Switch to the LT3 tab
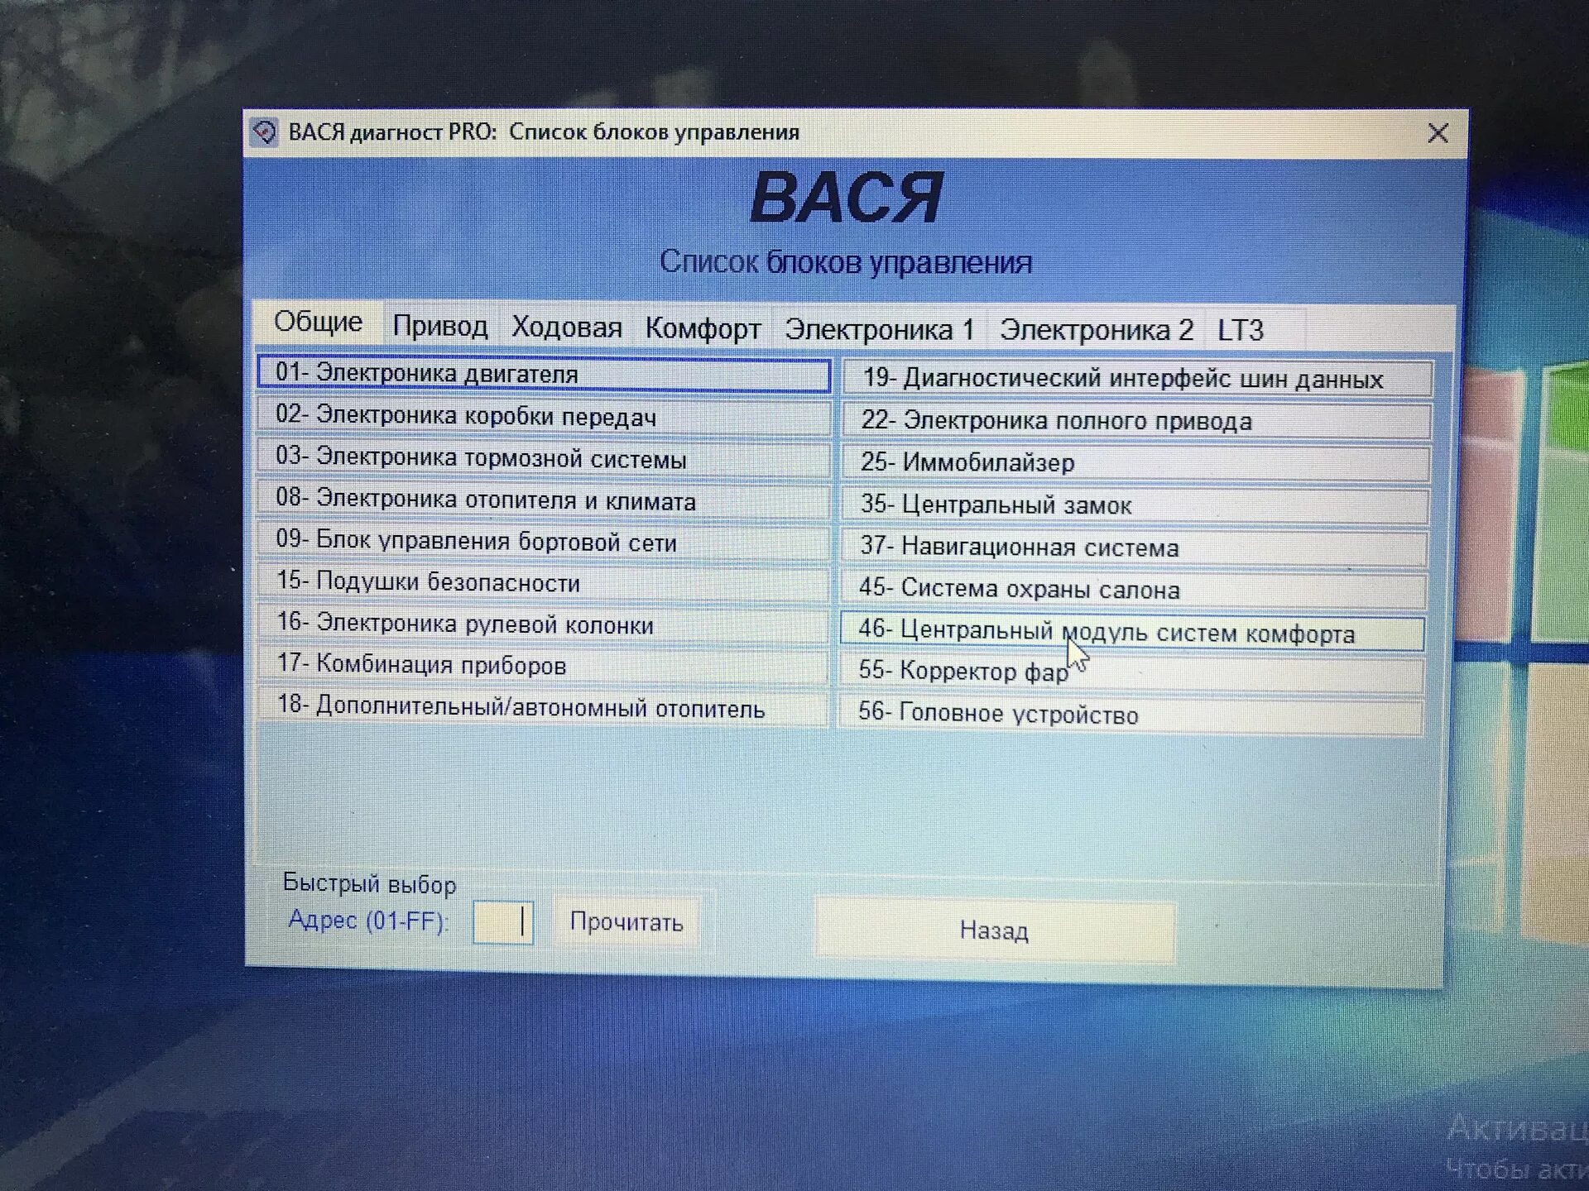The height and width of the screenshot is (1191, 1589). pos(1240,330)
